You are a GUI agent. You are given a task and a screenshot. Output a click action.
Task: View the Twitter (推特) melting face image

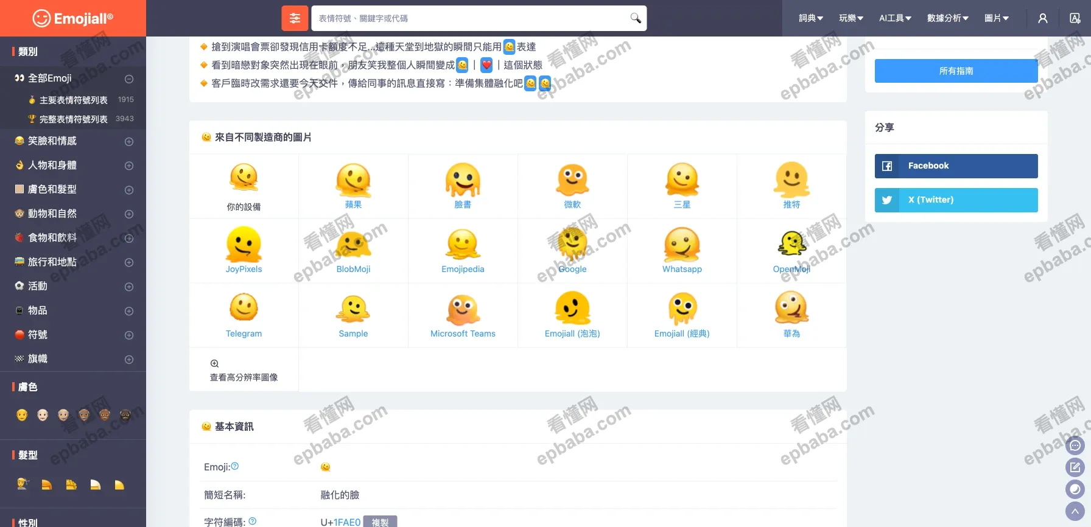(x=791, y=180)
